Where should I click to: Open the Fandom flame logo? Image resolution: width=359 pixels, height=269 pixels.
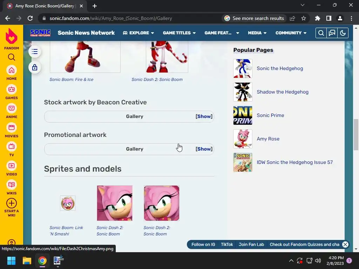tap(12, 36)
